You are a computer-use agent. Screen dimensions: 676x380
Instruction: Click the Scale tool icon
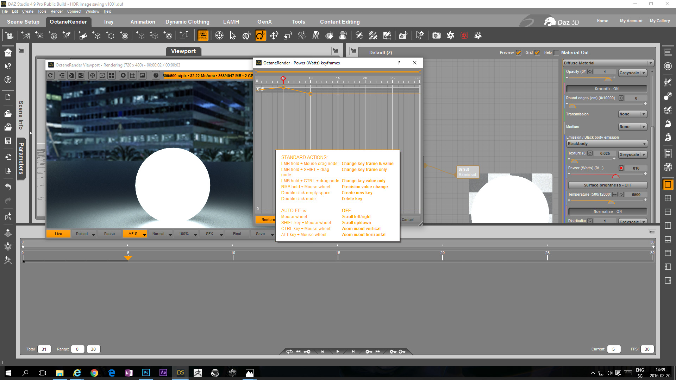(288, 36)
